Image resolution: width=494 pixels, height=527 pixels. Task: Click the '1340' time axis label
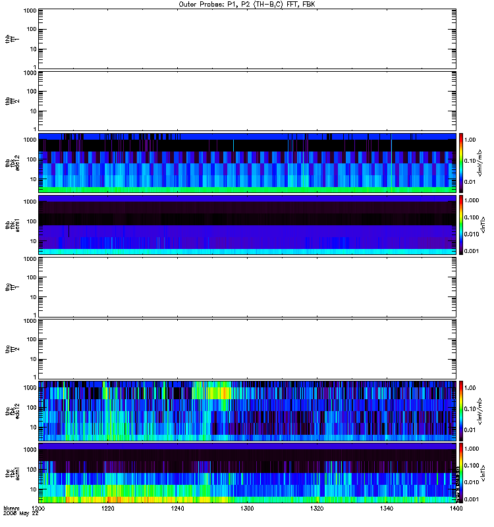(387, 508)
